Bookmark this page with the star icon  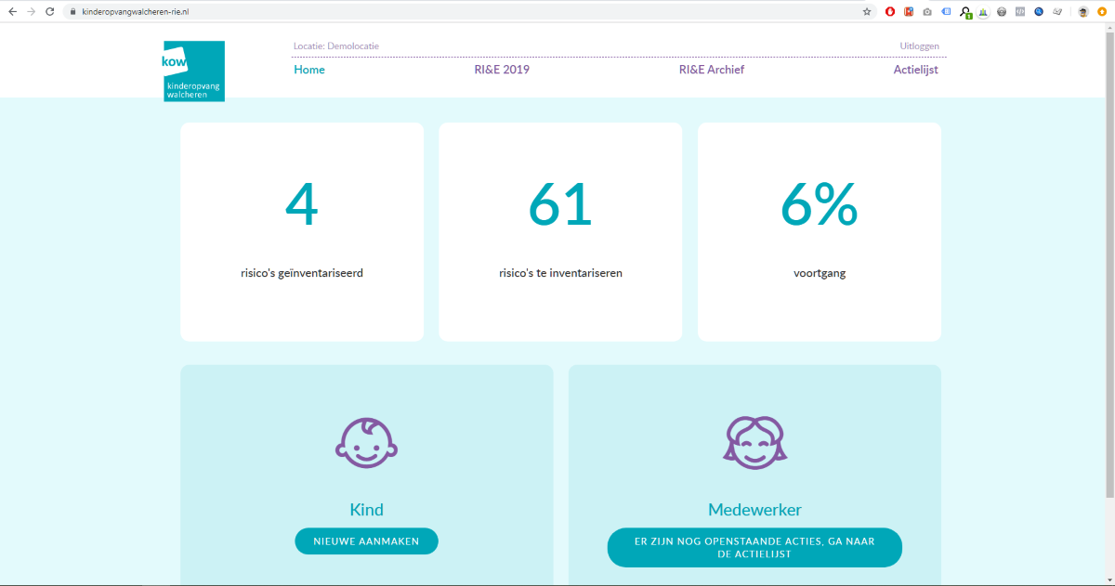[x=867, y=12]
